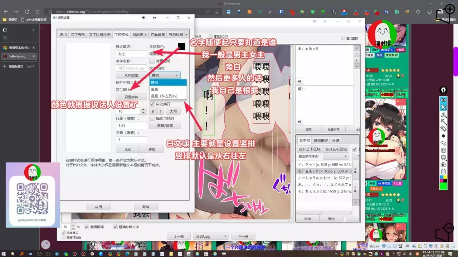The width and height of the screenshot is (458, 257).
Task: Click the browser home icon
Action: point(37,12)
